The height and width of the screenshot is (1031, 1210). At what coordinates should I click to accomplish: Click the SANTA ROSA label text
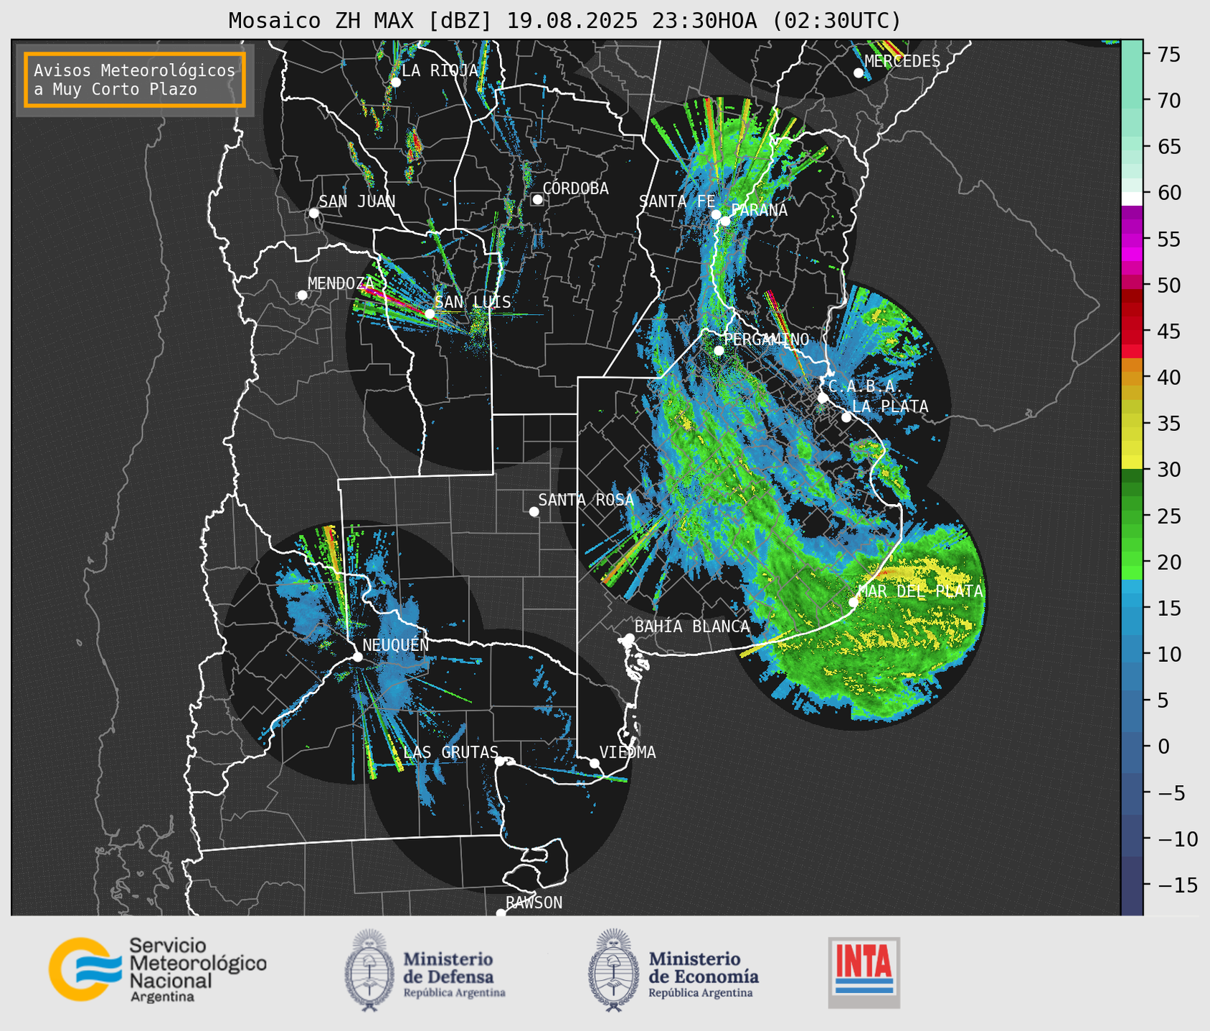tap(586, 500)
